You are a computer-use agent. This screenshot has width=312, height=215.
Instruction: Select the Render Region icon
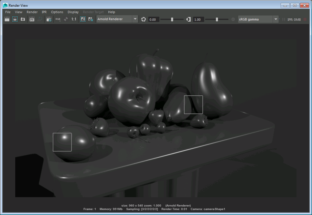tap(15, 19)
